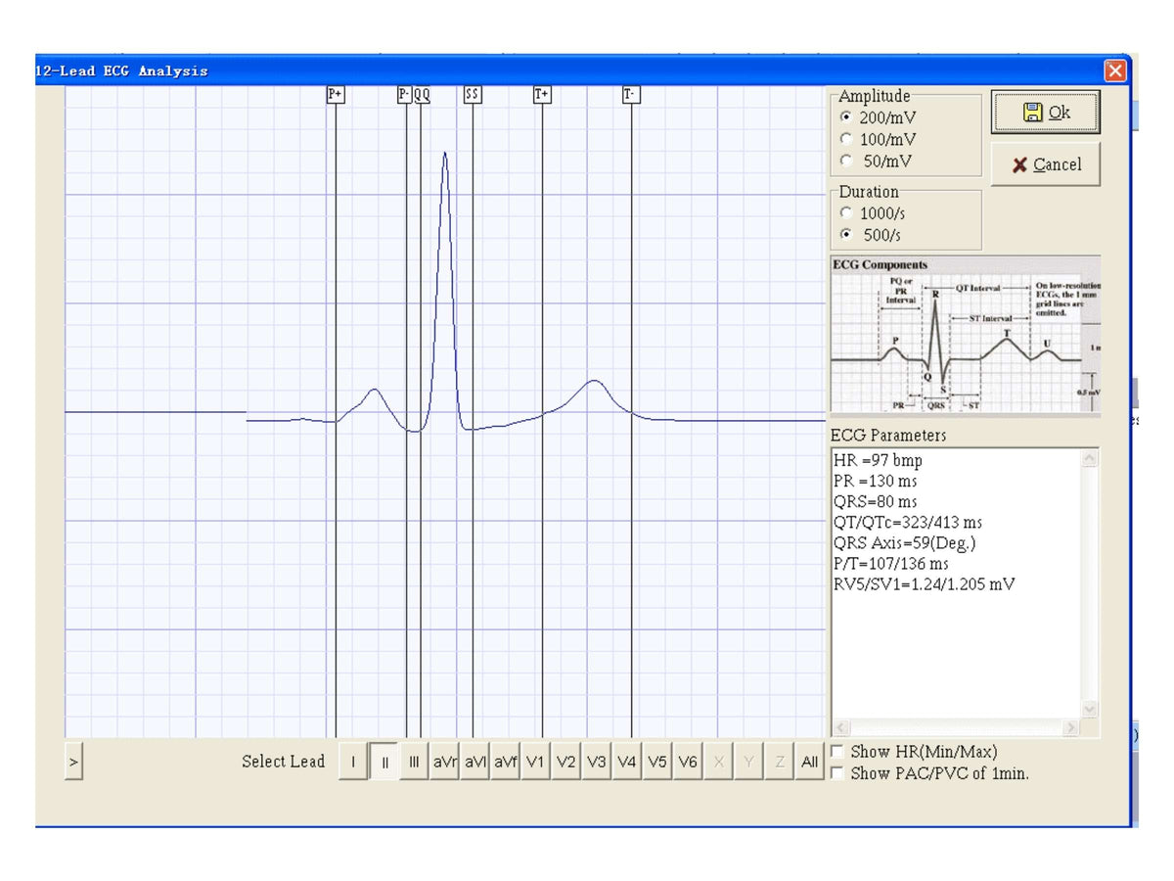Click the left arrow of horizontal scrollbar

pyautogui.click(x=840, y=728)
